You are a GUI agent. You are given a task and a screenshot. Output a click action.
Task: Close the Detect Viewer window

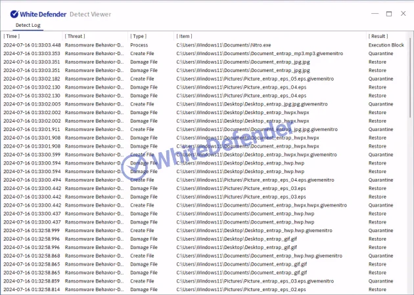(403, 13)
